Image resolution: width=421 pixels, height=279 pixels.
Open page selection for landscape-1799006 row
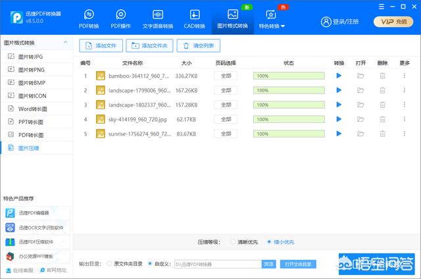coord(226,90)
